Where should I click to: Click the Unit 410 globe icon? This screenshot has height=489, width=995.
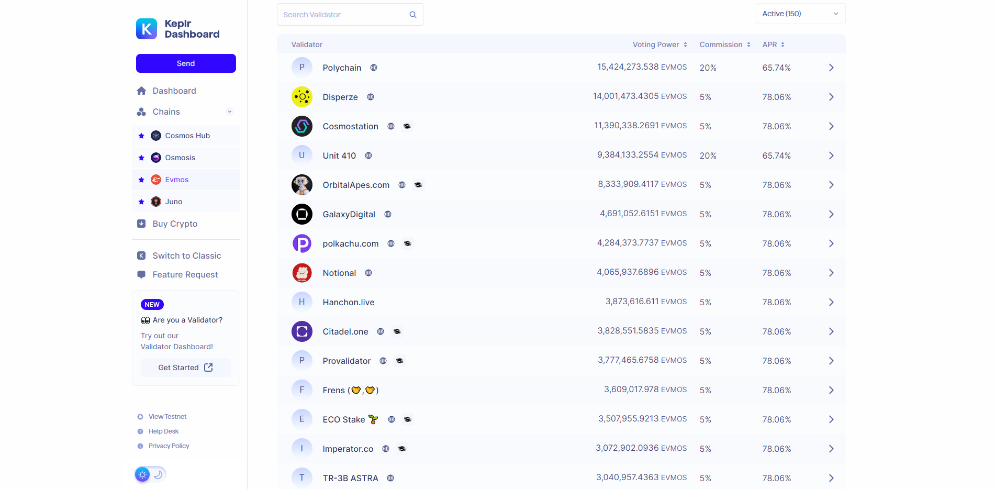(368, 155)
